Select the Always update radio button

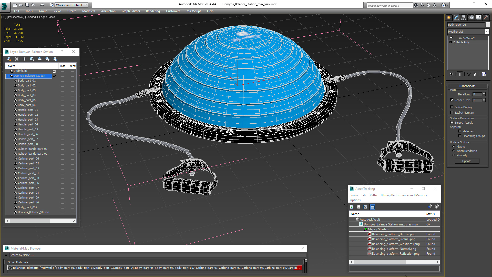click(x=454, y=147)
